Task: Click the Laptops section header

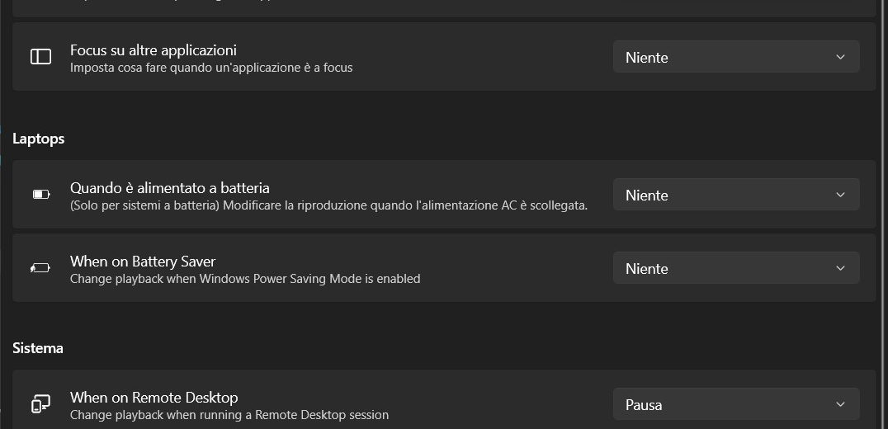Action: (x=39, y=139)
